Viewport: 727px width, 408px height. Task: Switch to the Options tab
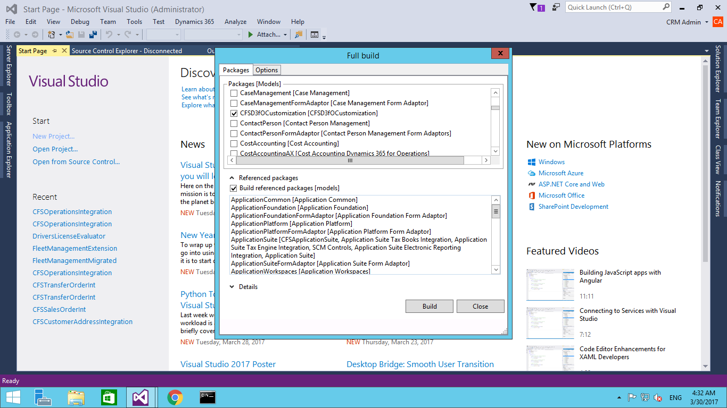pyautogui.click(x=267, y=70)
